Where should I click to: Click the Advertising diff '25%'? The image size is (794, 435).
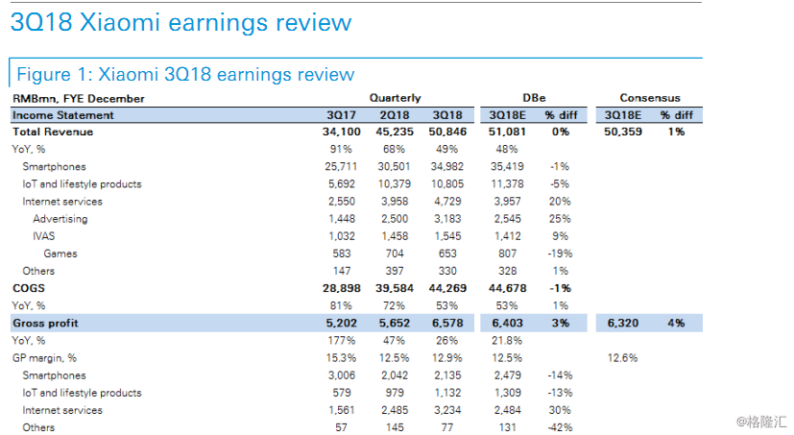click(560, 219)
